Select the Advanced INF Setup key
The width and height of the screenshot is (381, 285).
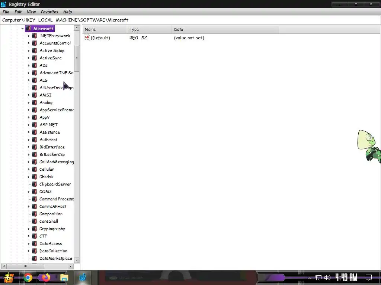click(x=56, y=73)
